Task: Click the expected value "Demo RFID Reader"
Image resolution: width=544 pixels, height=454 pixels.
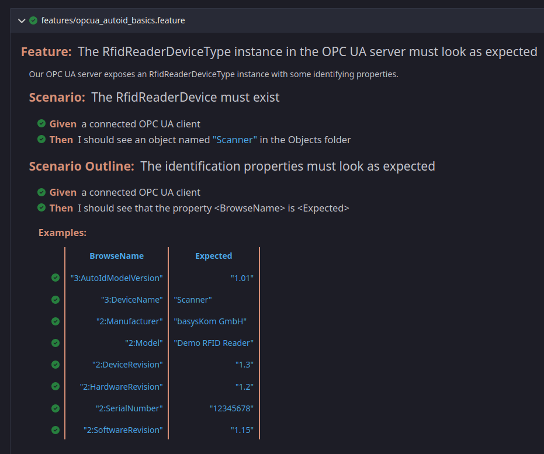Action: click(214, 343)
